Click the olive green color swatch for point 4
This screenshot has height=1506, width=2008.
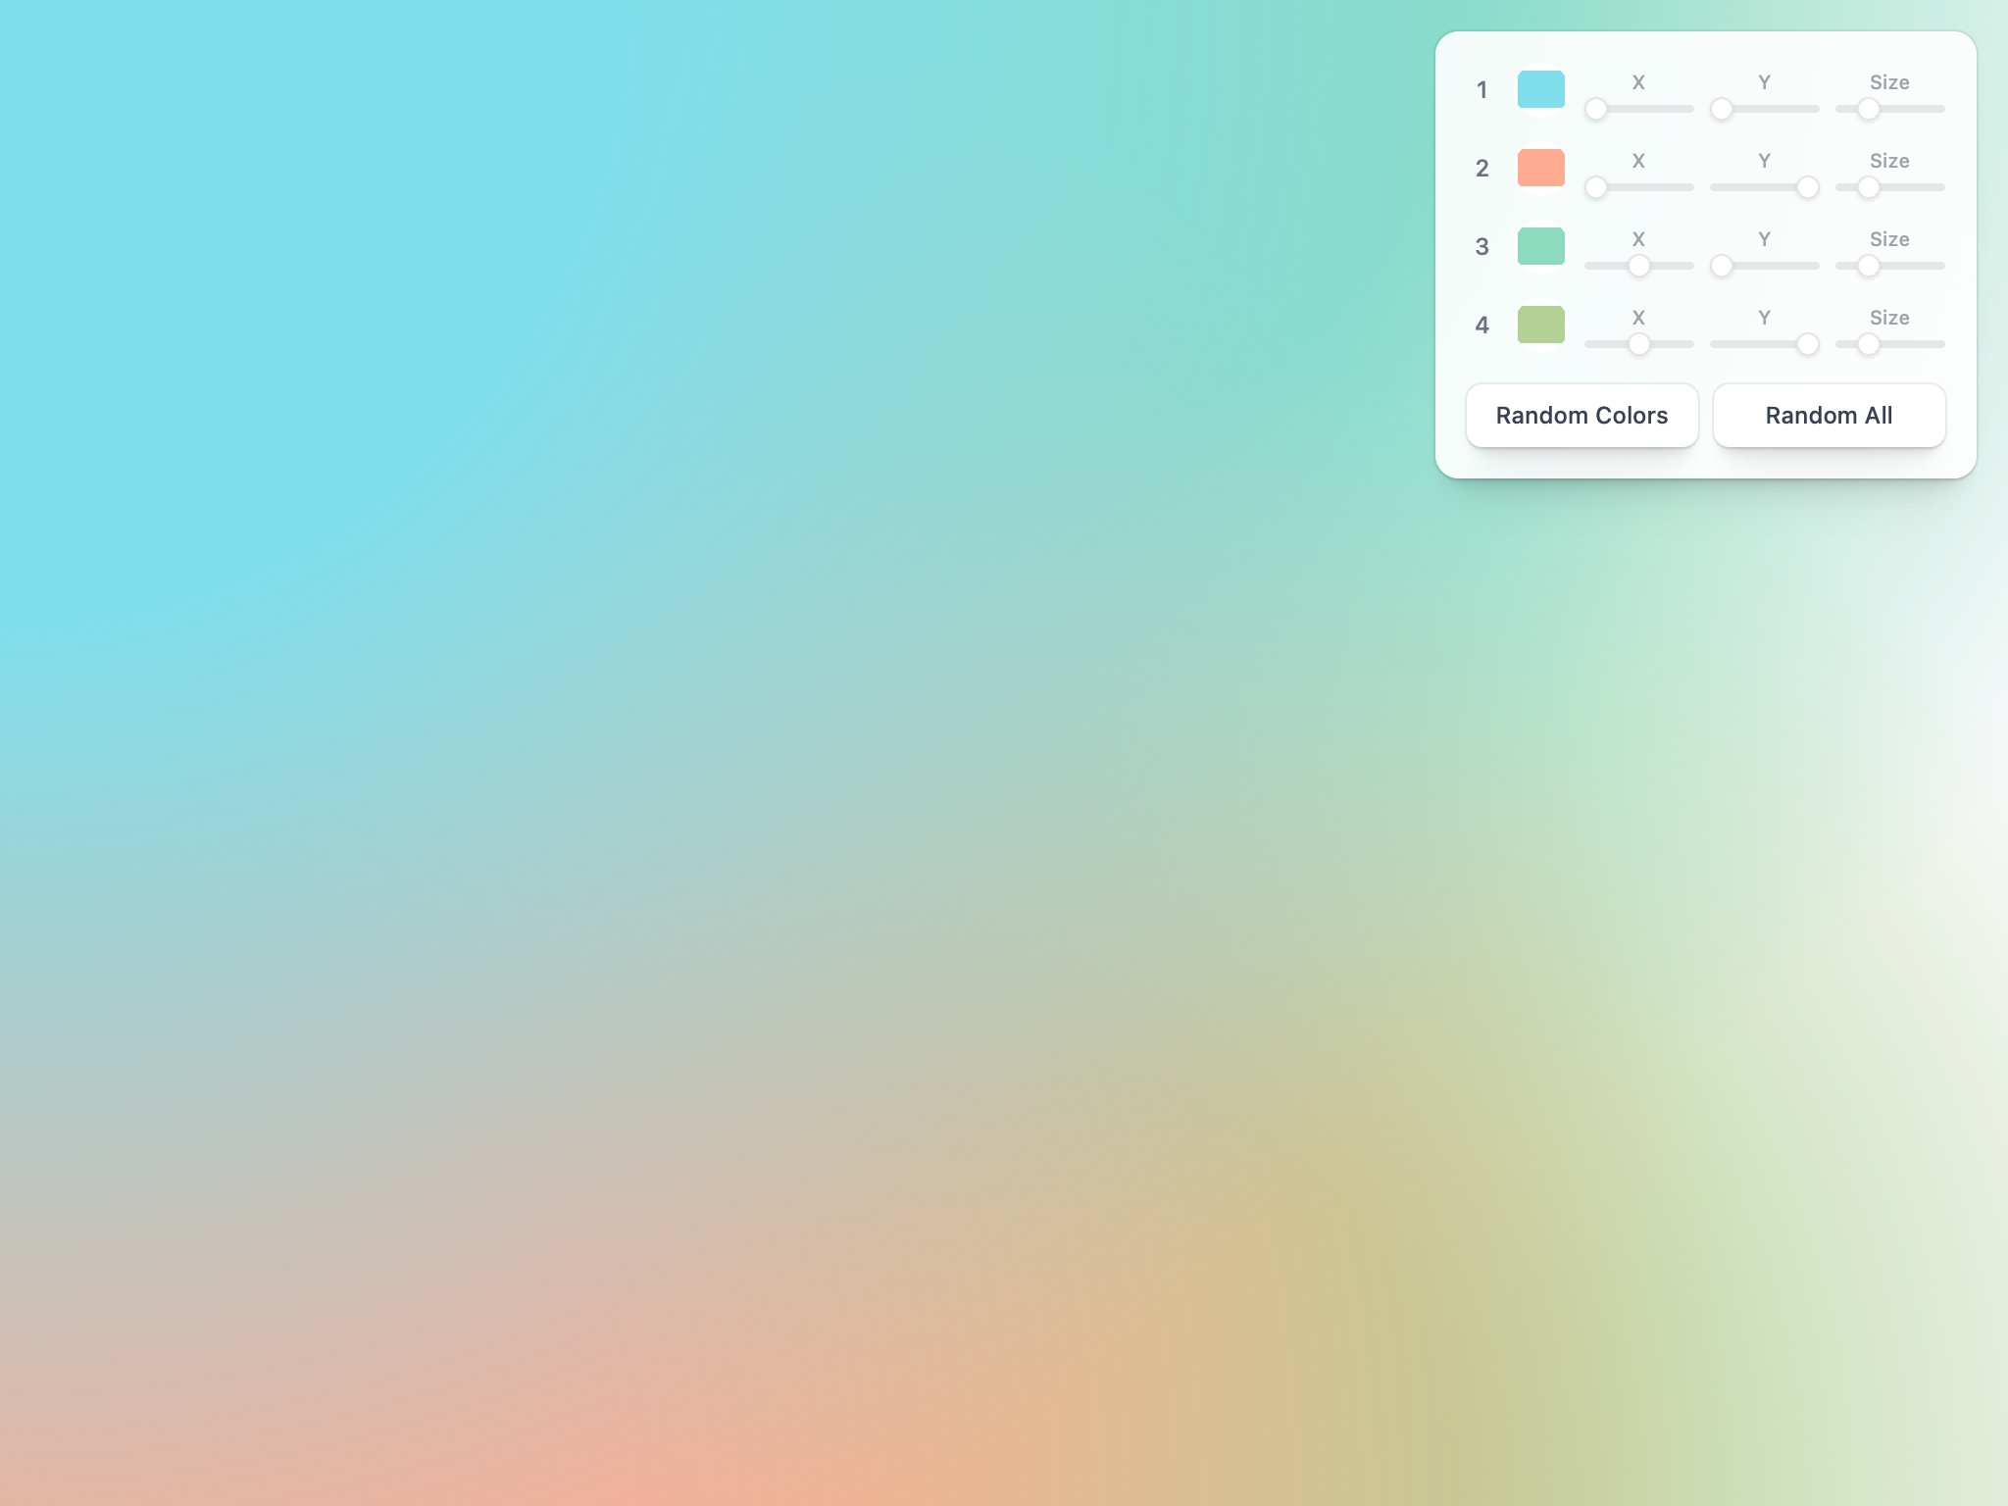(x=1541, y=325)
